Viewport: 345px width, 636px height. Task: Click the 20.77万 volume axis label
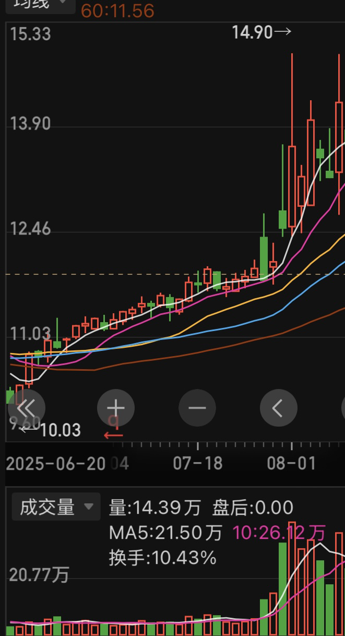point(39,575)
